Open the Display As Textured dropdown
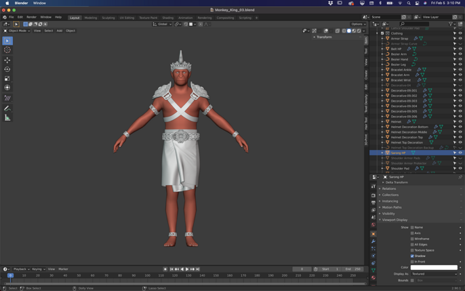The height and width of the screenshot is (291, 465). click(x=434, y=274)
